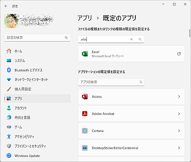Expand the Adobe Acrobat row chevron
This screenshot has width=191, height=162.
(179, 114)
